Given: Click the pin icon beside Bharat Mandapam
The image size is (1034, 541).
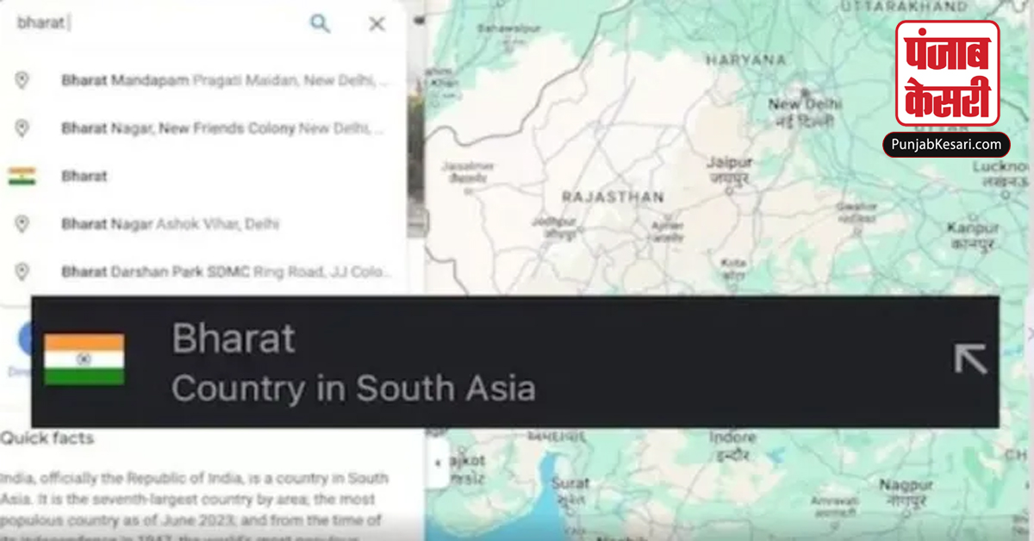Looking at the screenshot, I should click(22, 81).
